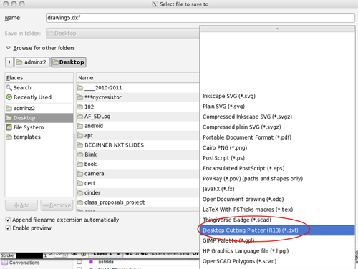Choose Compressed Inkscape SVG (*.svgz)
The width and height of the screenshot is (358, 269).
coord(277,117)
